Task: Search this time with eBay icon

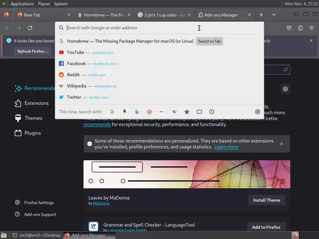Action: [x=162, y=112]
